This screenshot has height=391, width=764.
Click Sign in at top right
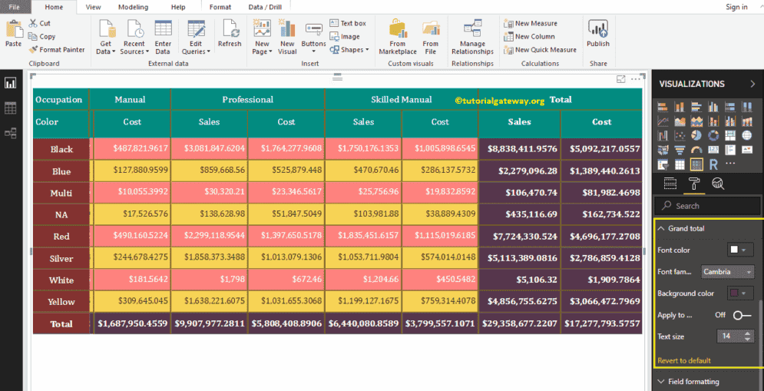click(x=736, y=7)
